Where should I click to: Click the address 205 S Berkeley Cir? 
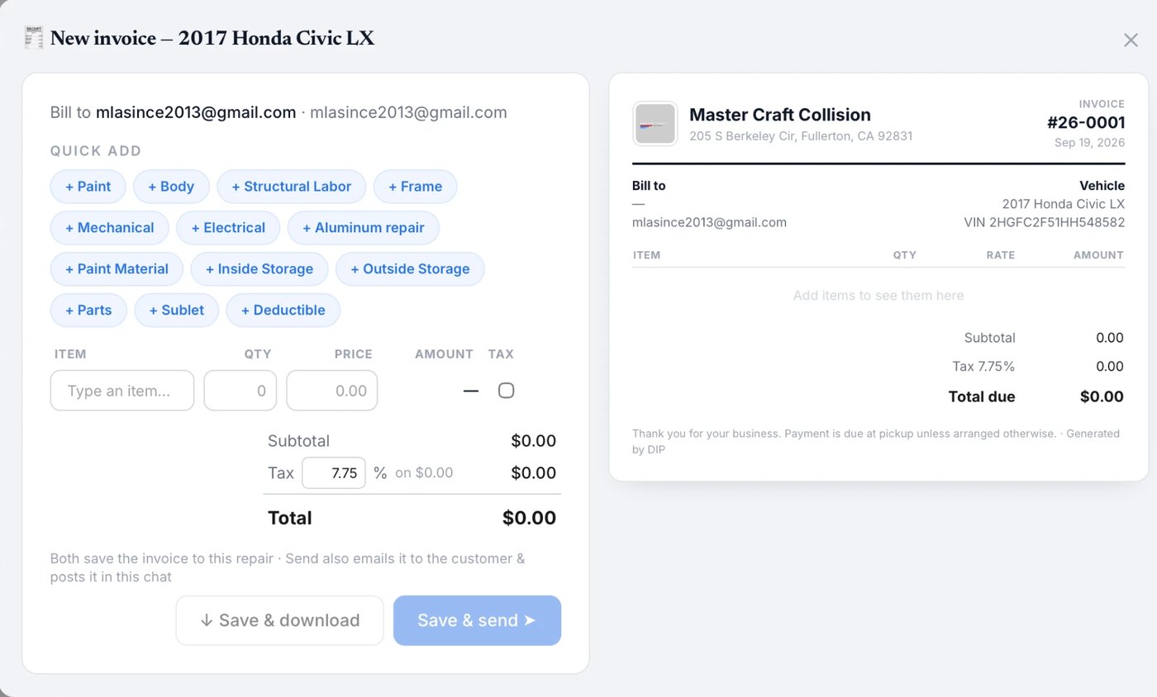click(801, 136)
